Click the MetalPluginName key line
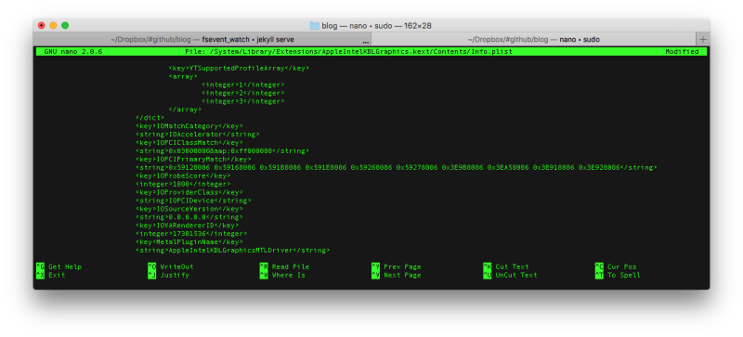743x337 pixels. pos(189,242)
